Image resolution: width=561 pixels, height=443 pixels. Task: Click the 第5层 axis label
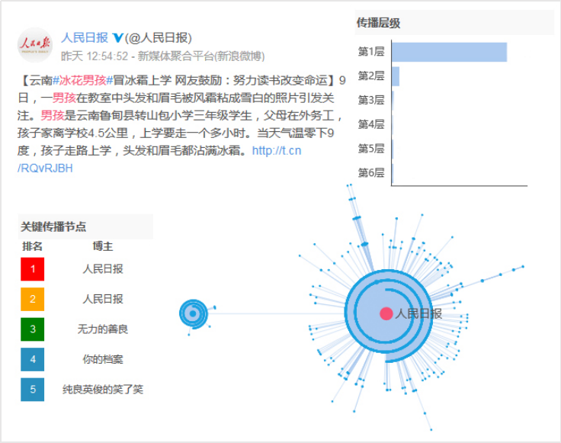point(371,149)
